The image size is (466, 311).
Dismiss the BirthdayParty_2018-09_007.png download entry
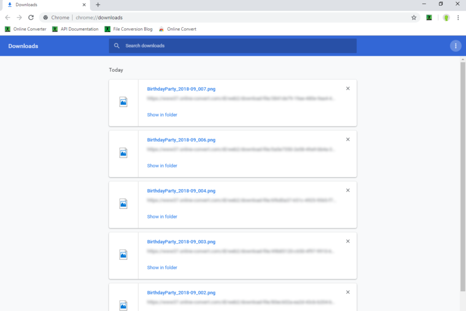[x=347, y=88]
